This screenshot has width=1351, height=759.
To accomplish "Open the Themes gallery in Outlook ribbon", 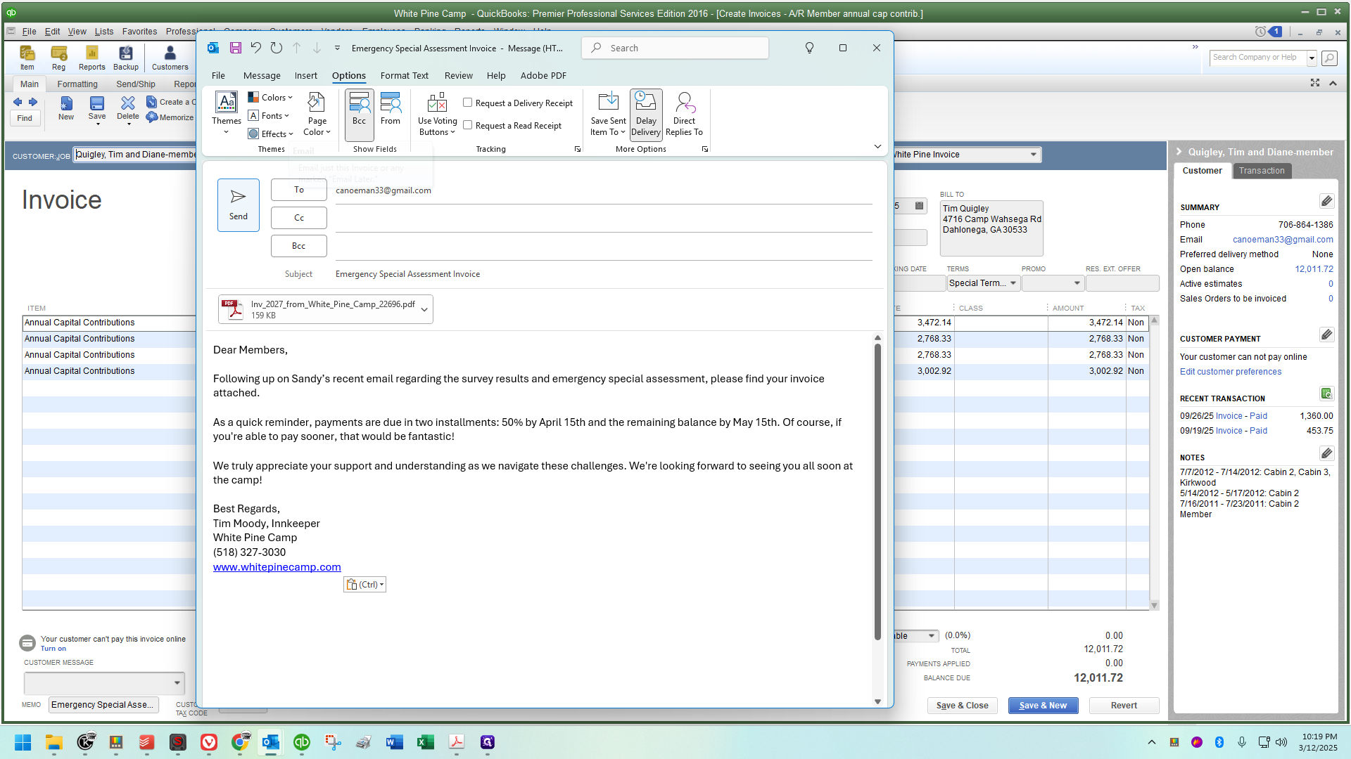I will click(226, 112).
